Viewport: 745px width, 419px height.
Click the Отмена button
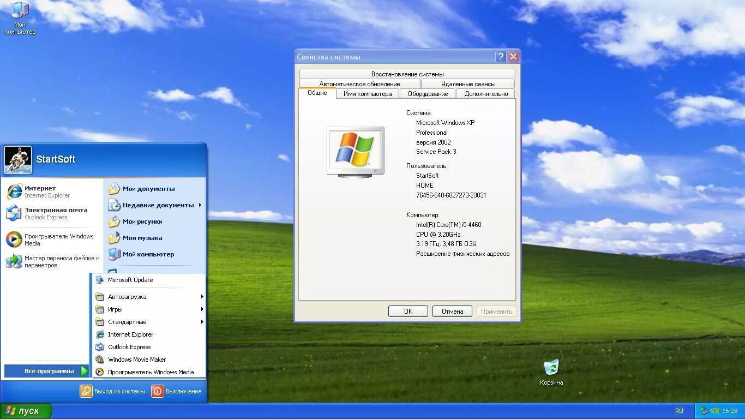click(x=452, y=311)
